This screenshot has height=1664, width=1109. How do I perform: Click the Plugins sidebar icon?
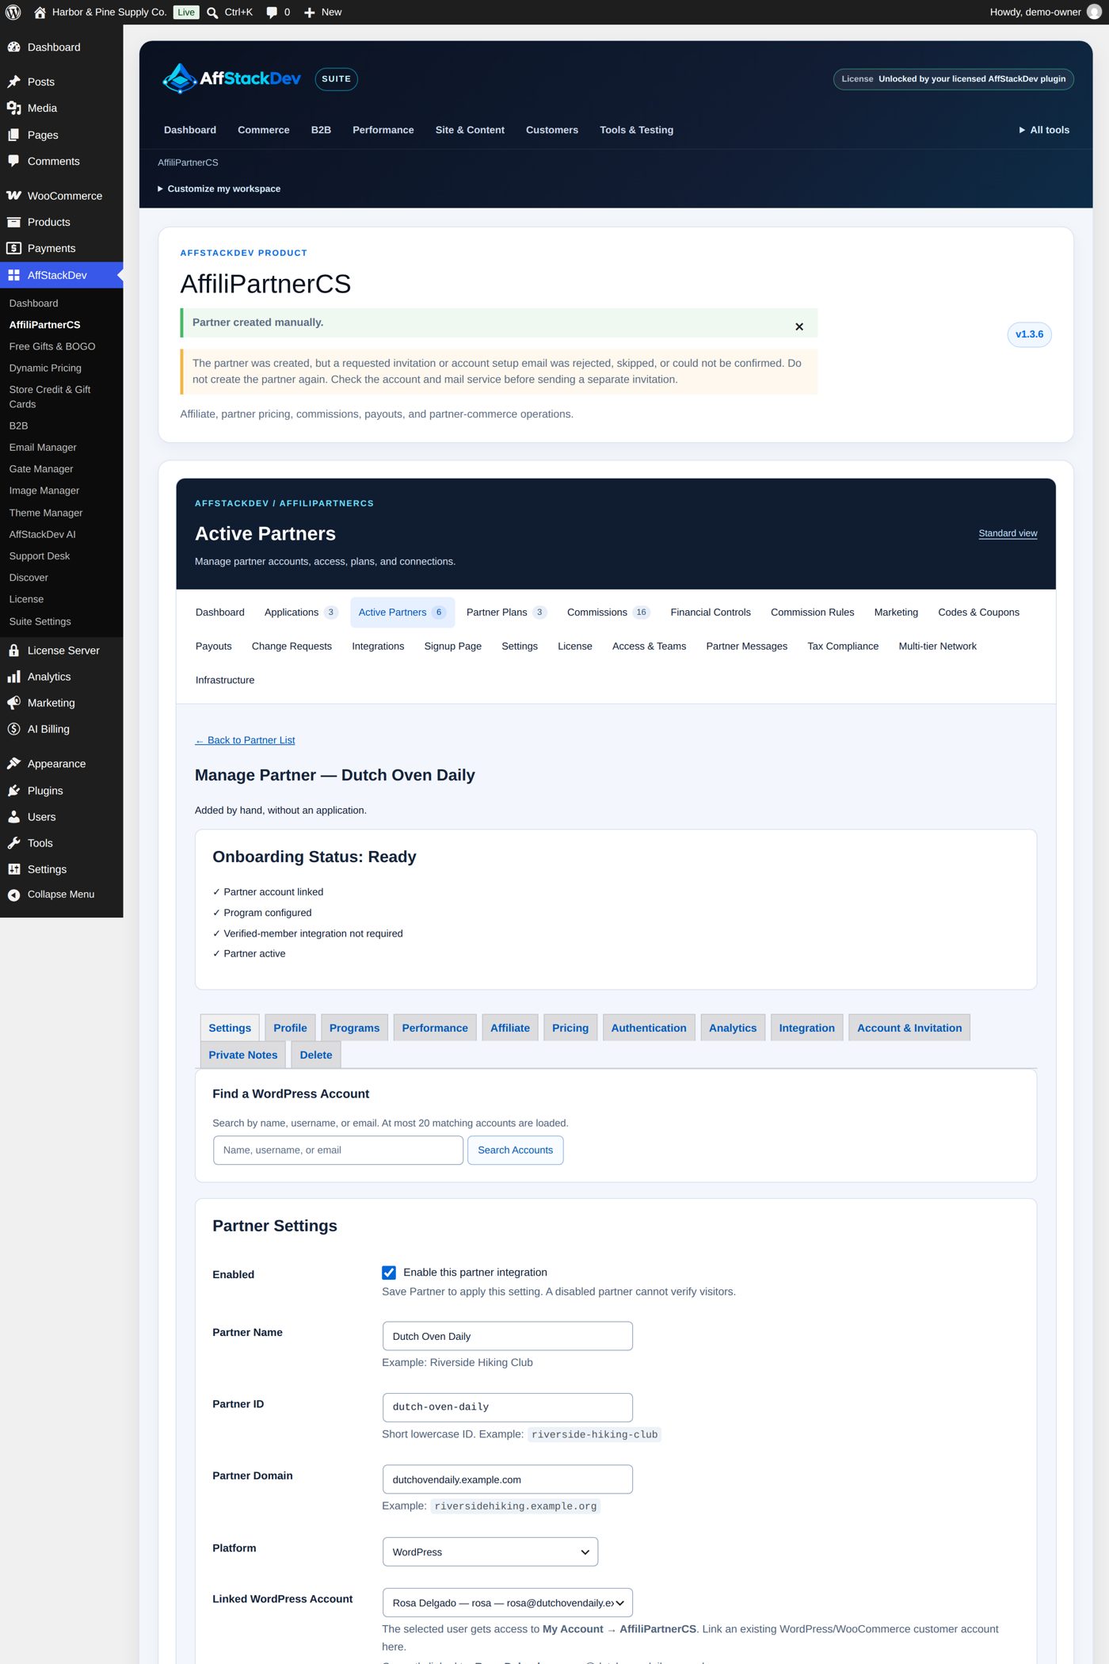pyautogui.click(x=13, y=791)
